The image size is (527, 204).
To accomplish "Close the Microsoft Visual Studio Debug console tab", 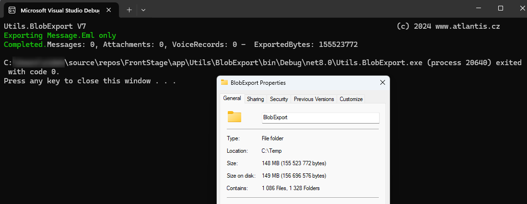I will (x=108, y=10).
